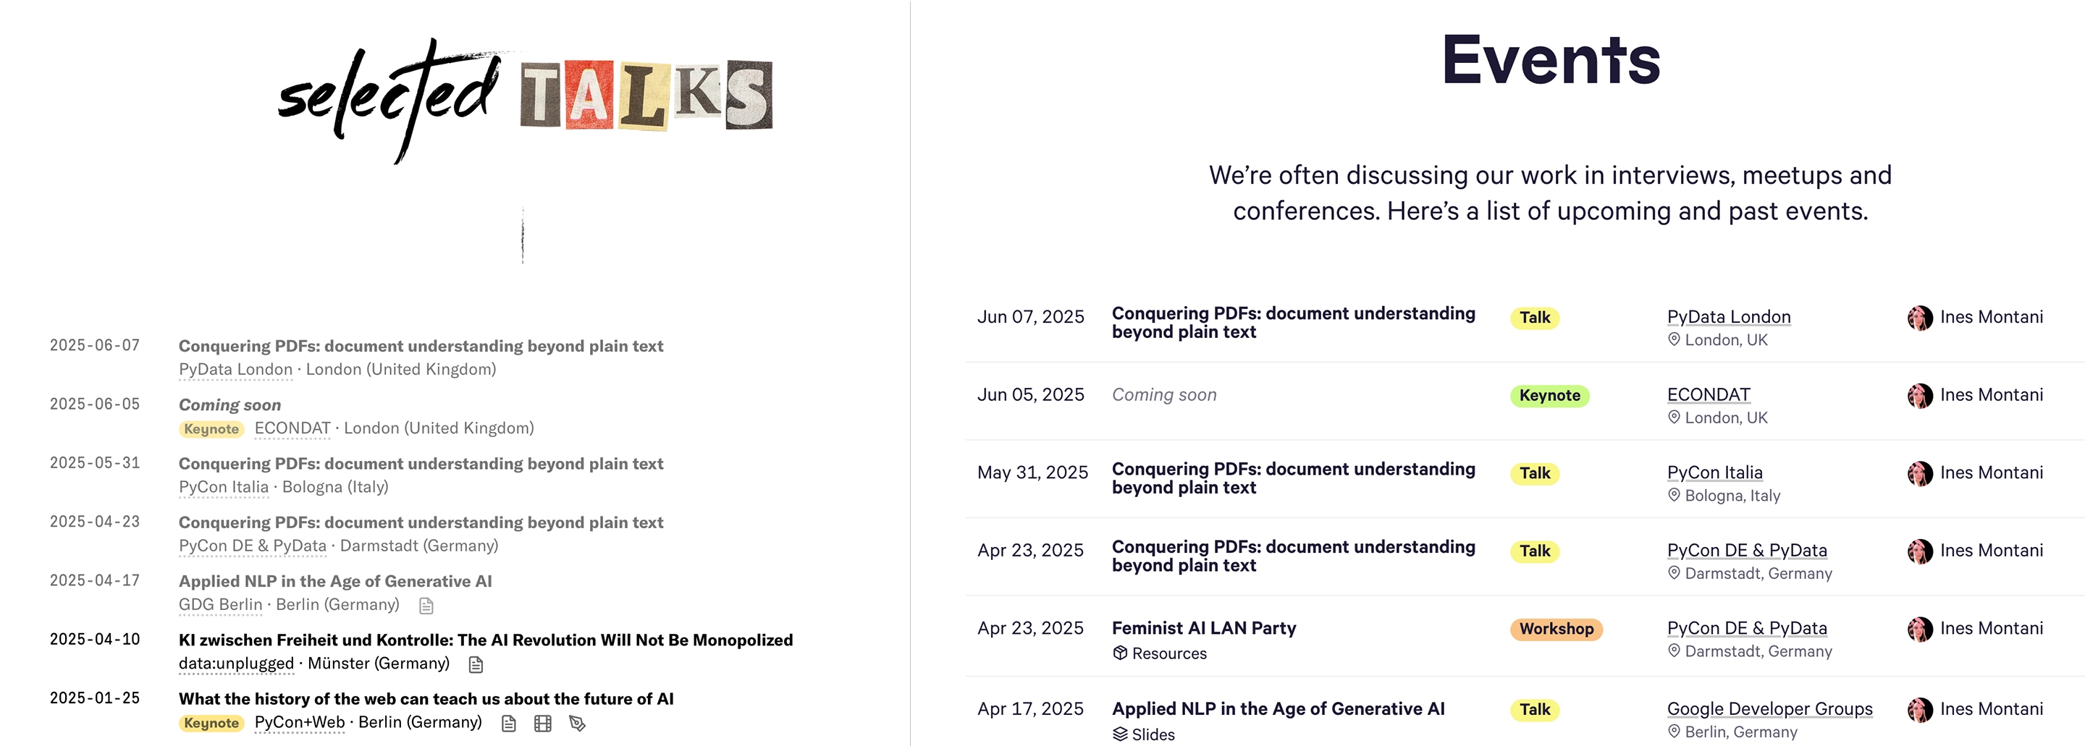Open Google Developer Groups link
This screenshot has width=2085, height=746.
tap(1770, 709)
